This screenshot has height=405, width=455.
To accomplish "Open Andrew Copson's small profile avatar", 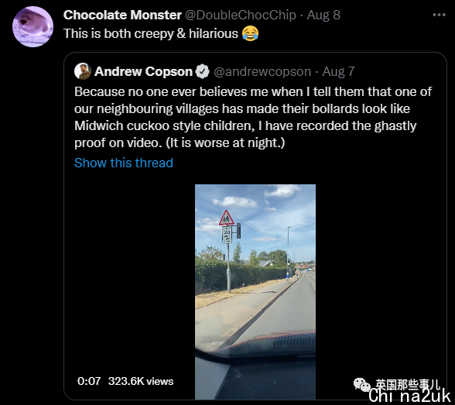I will click(83, 71).
